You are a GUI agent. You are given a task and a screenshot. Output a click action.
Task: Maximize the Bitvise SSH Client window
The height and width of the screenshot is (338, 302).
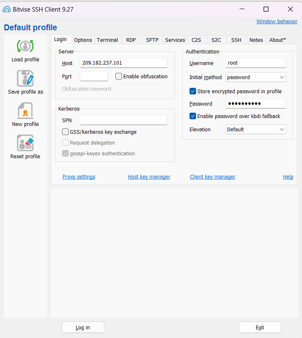[266, 9]
